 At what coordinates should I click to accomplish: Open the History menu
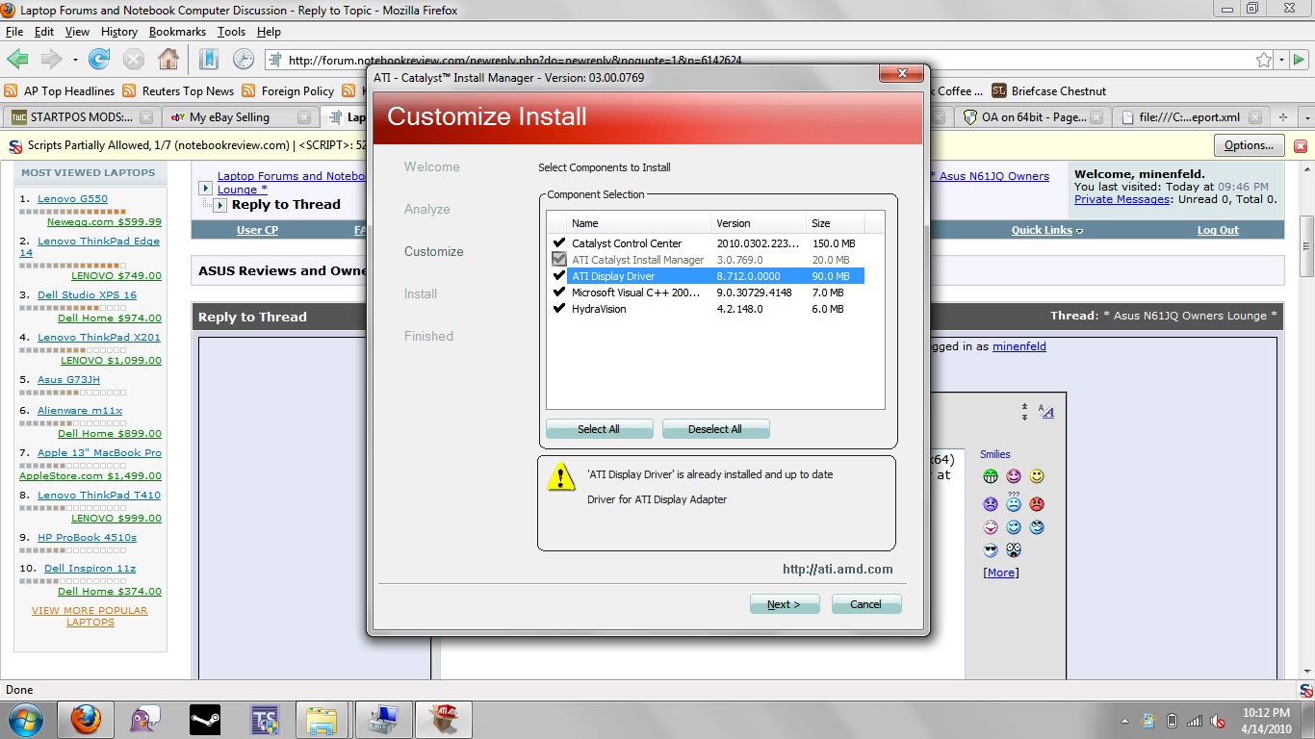118,32
